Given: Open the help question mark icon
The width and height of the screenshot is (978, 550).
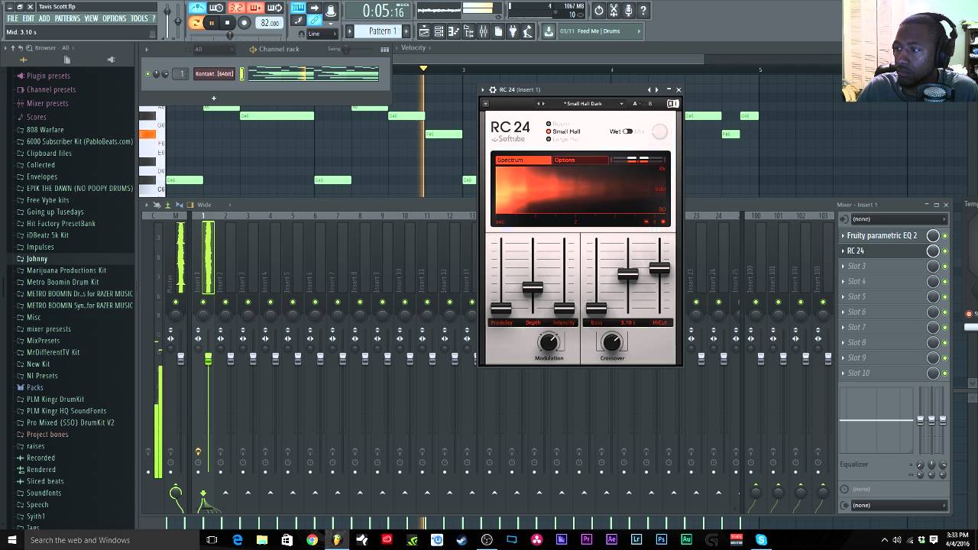Looking at the screenshot, I should point(643,11).
